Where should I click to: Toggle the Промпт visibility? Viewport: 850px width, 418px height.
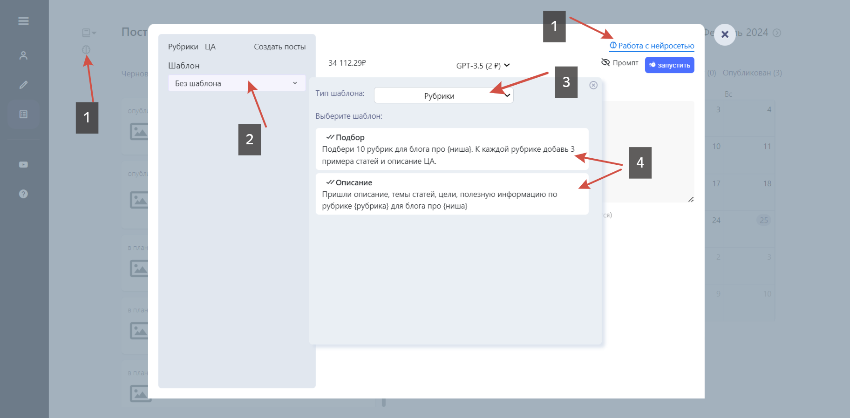click(x=620, y=62)
